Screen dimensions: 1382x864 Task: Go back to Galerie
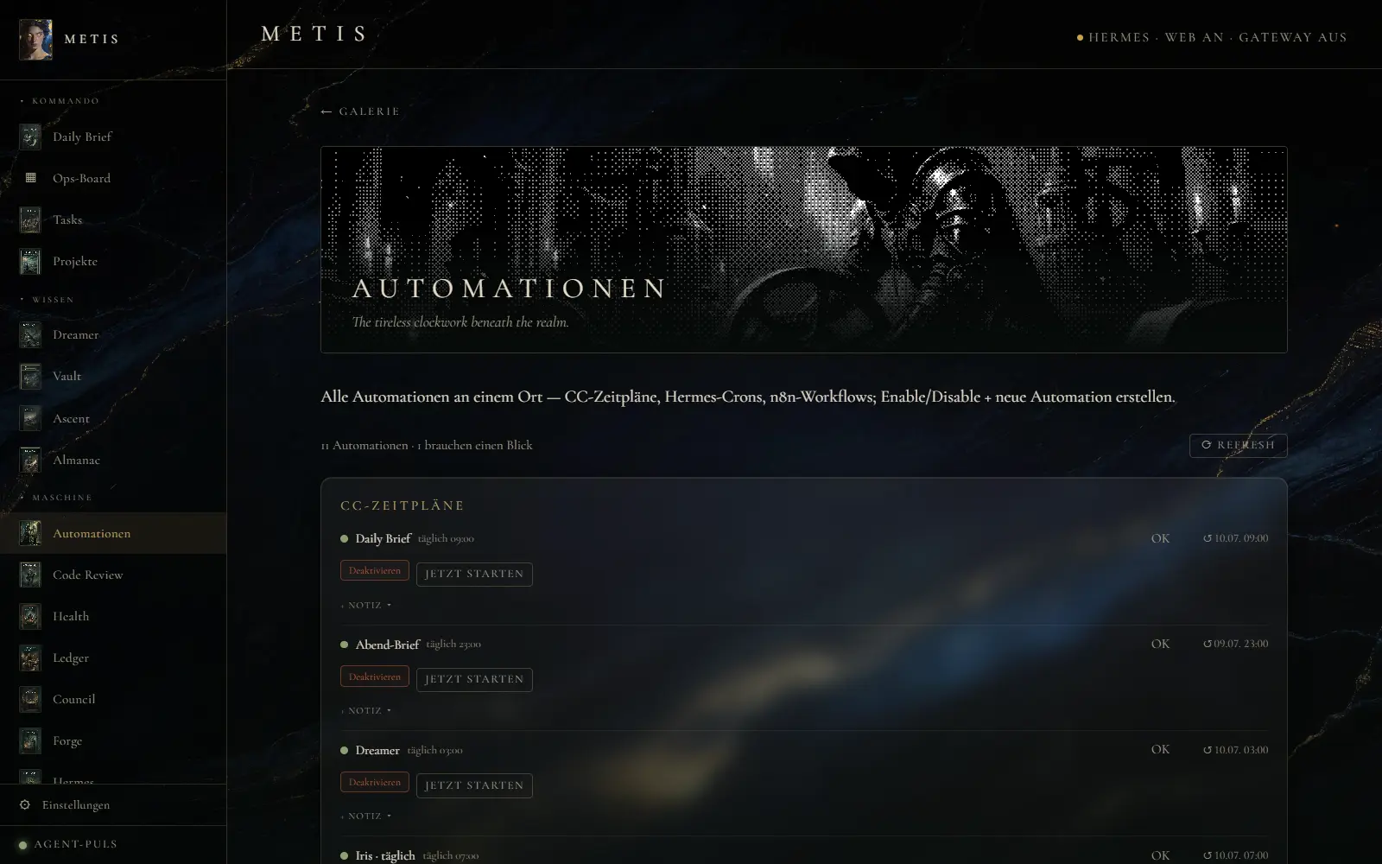tap(360, 111)
